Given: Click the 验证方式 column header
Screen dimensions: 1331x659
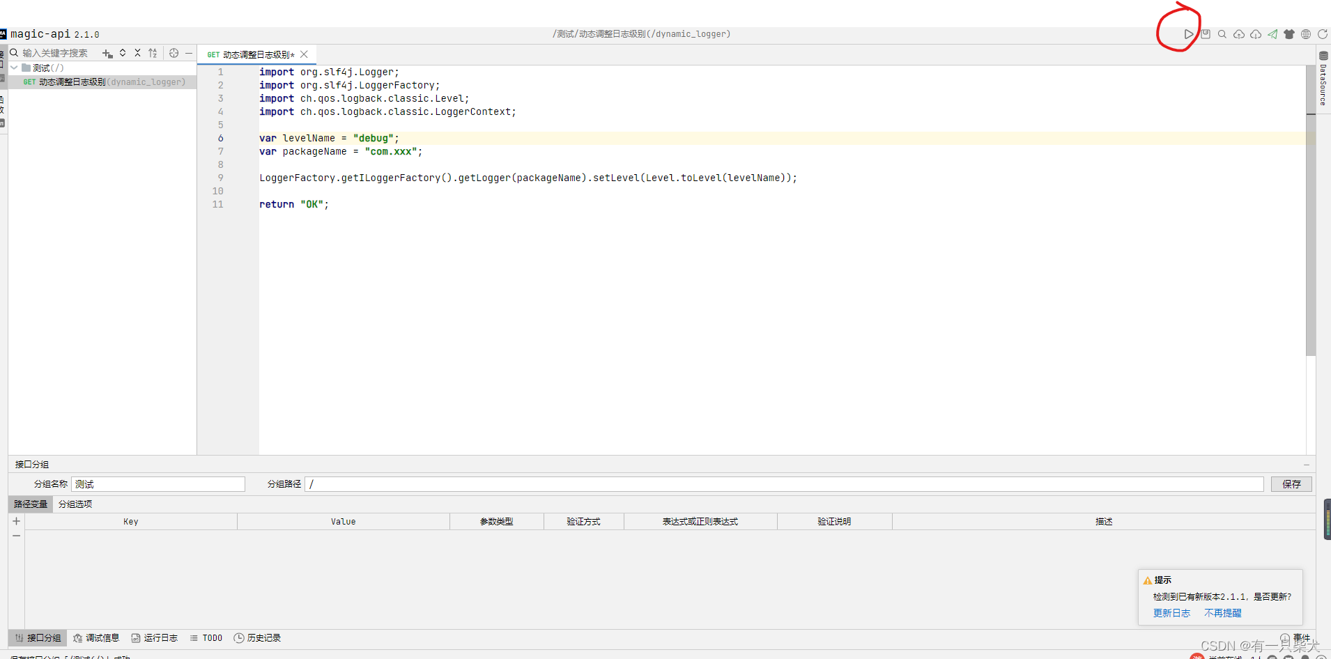Looking at the screenshot, I should (583, 522).
